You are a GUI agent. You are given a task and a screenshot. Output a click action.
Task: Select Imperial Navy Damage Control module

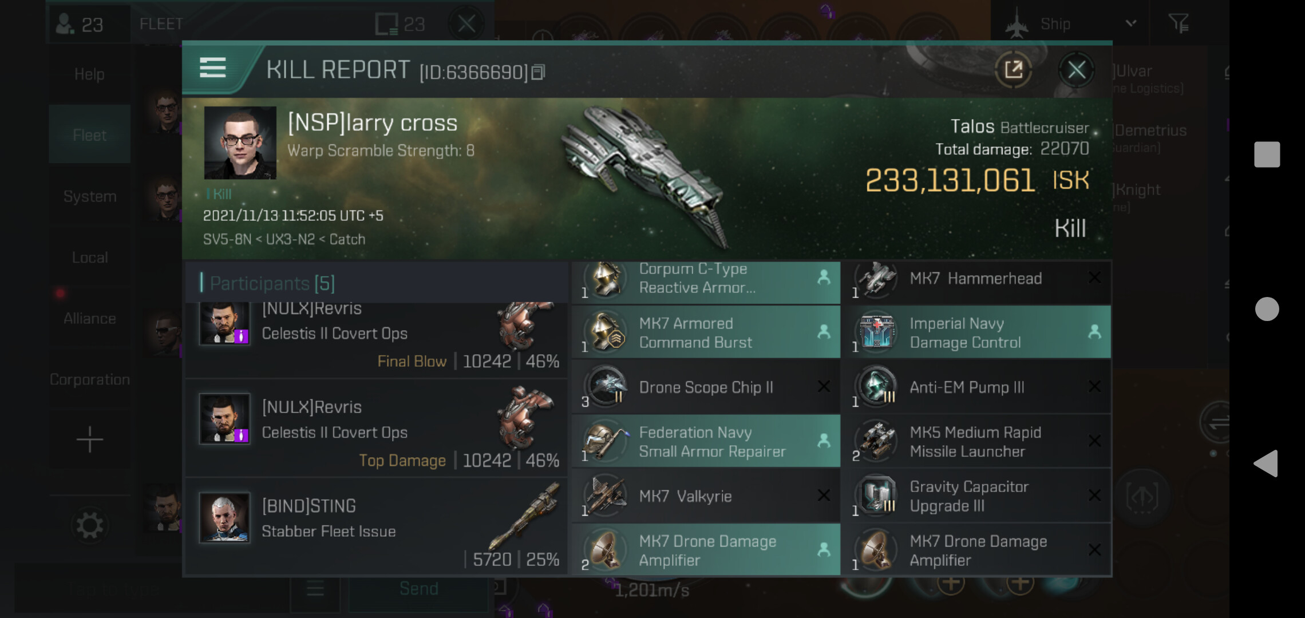click(978, 332)
